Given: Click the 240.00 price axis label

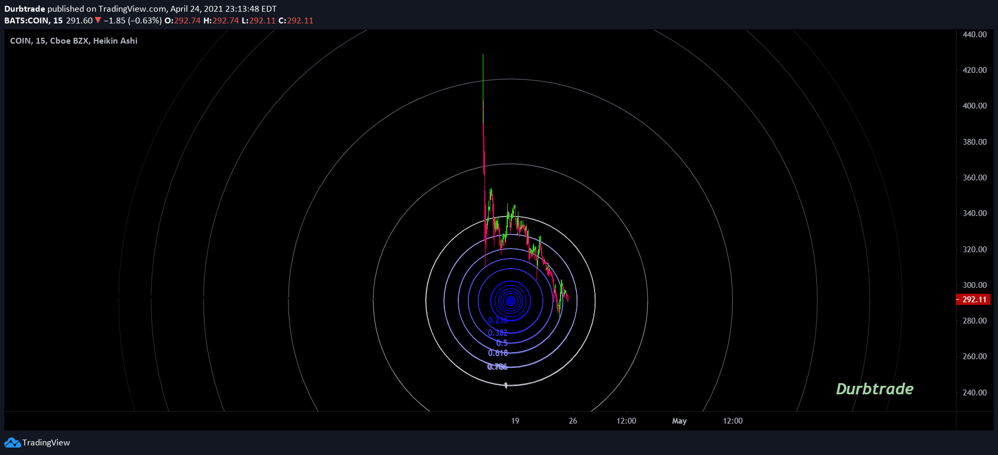Looking at the screenshot, I should [x=975, y=392].
